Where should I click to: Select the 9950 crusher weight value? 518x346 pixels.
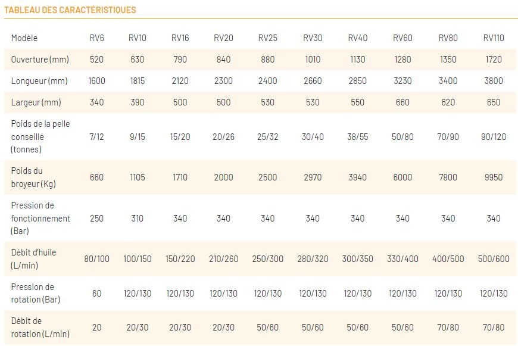coord(494,177)
